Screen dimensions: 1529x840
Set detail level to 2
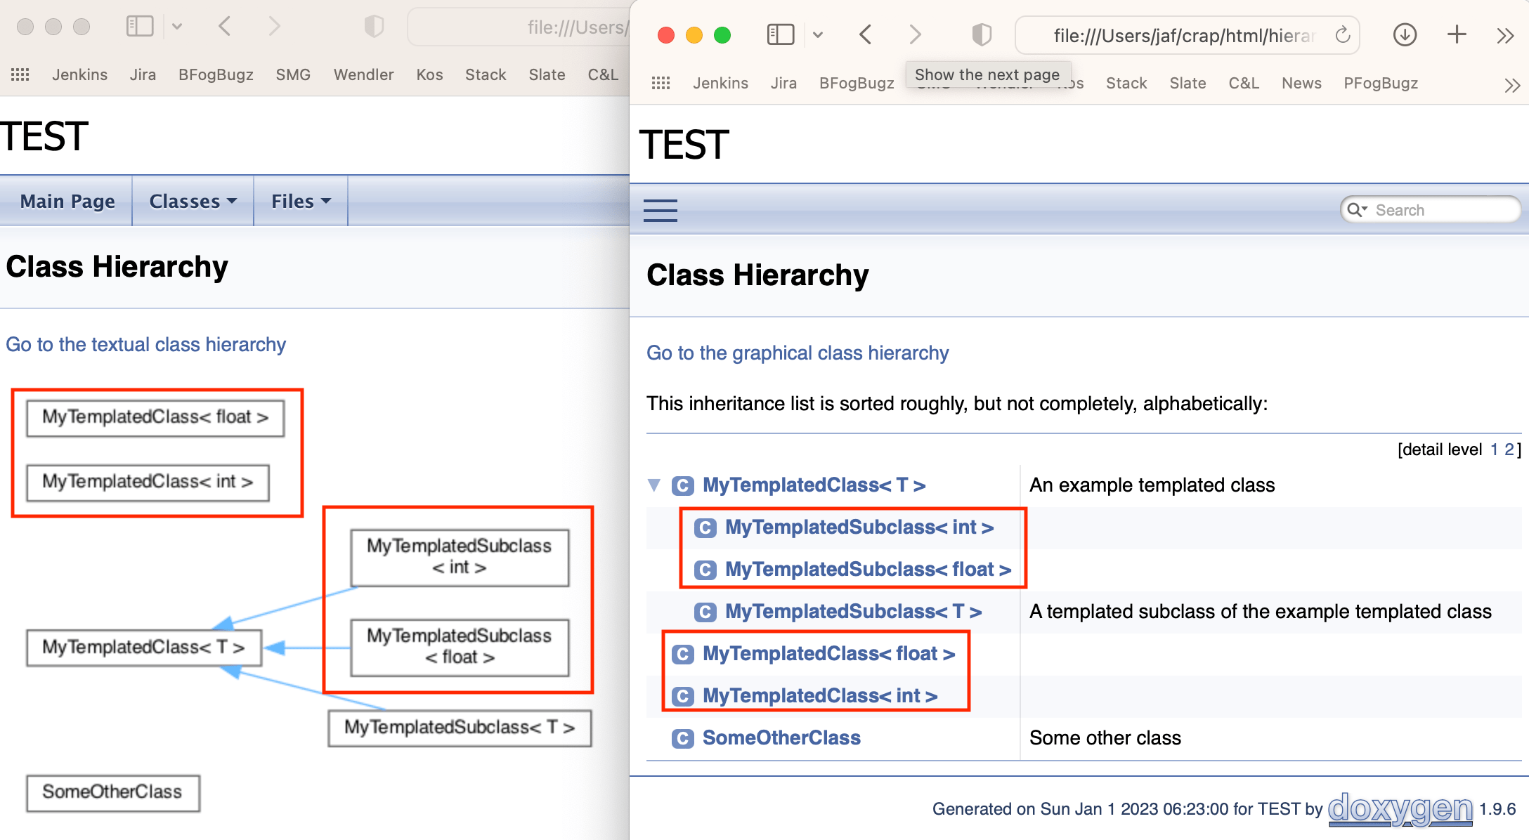point(1508,449)
